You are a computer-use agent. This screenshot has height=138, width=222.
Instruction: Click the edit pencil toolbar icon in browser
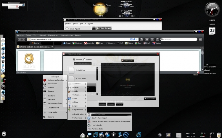click(x=157, y=39)
